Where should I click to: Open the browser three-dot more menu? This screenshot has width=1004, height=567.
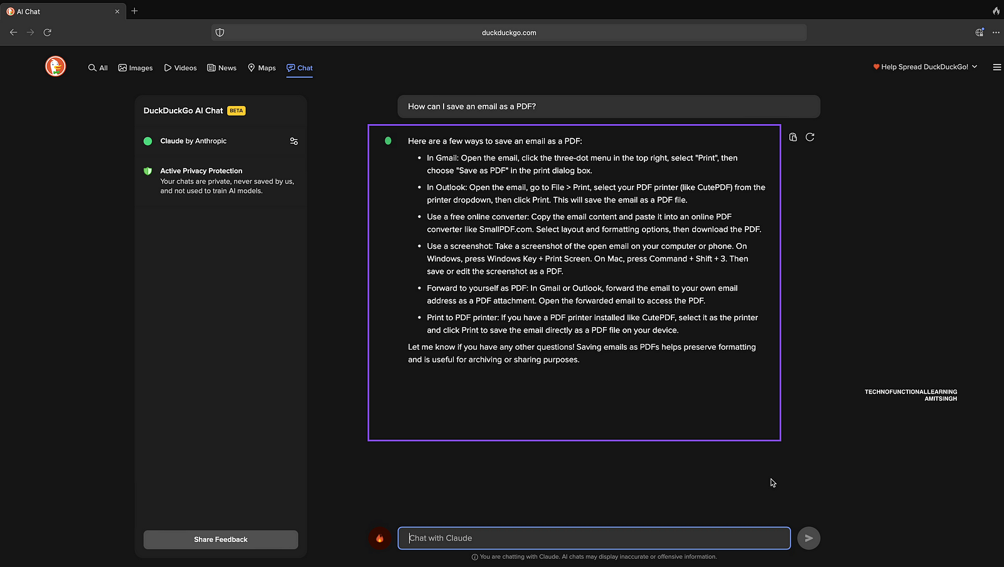pyautogui.click(x=996, y=33)
